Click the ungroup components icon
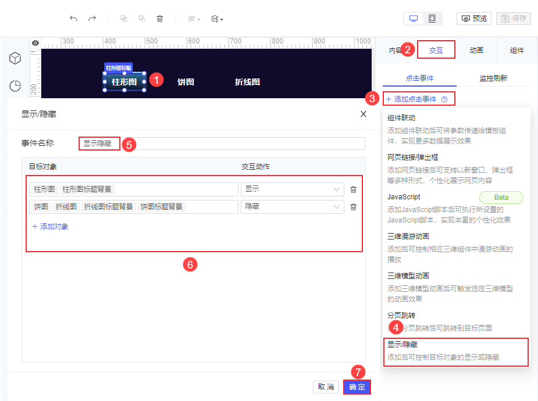This screenshot has height=401, width=538. (142, 19)
